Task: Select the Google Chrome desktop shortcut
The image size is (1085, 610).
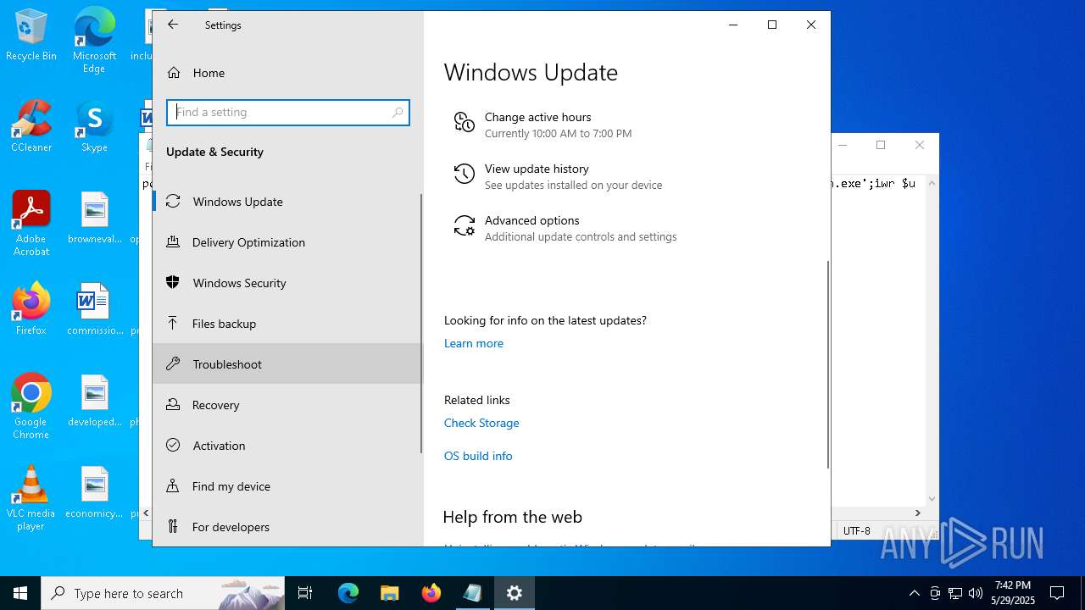Action: pos(31,407)
